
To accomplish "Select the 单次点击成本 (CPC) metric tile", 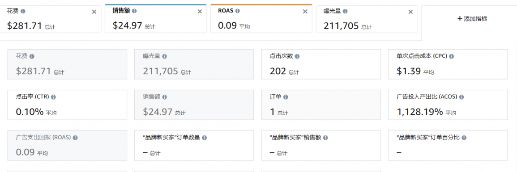I will [x=448, y=64].
